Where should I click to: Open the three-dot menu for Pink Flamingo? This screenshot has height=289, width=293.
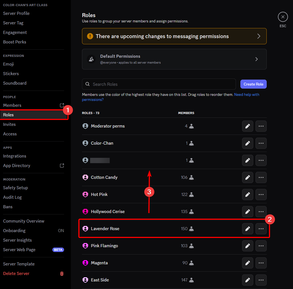tap(261, 246)
